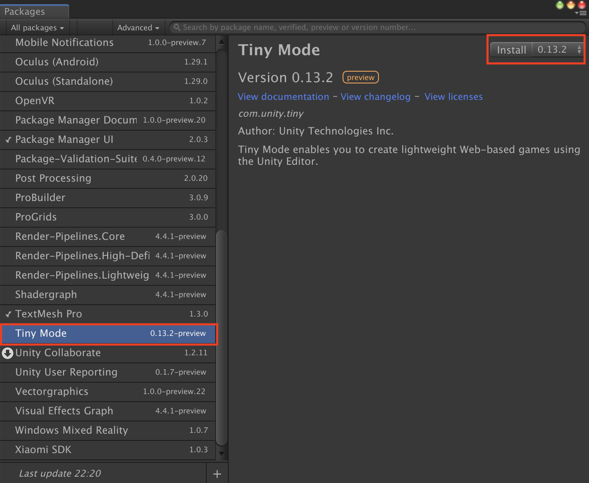This screenshot has height=483, width=589.
Task: Click the preview tag badge
Action: 361,78
